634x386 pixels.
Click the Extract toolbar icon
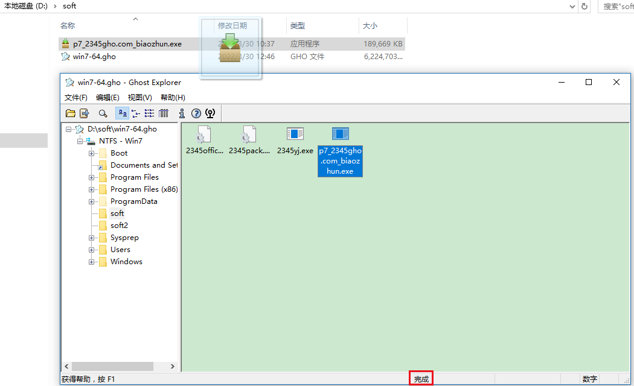pyautogui.click(x=85, y=113)
